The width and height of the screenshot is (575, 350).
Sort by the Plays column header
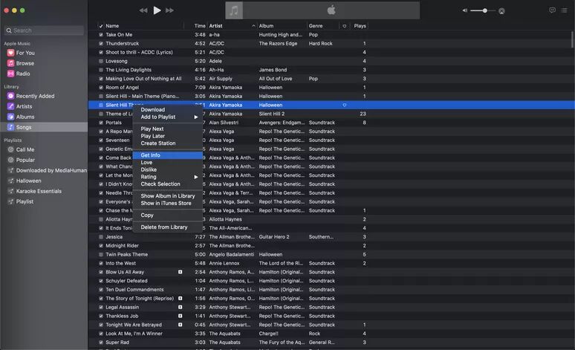tap(360, 26)
